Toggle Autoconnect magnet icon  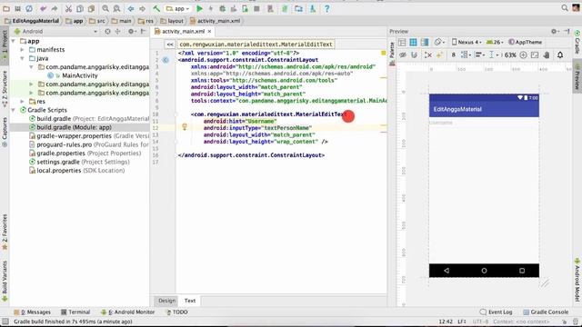[415, 54]
